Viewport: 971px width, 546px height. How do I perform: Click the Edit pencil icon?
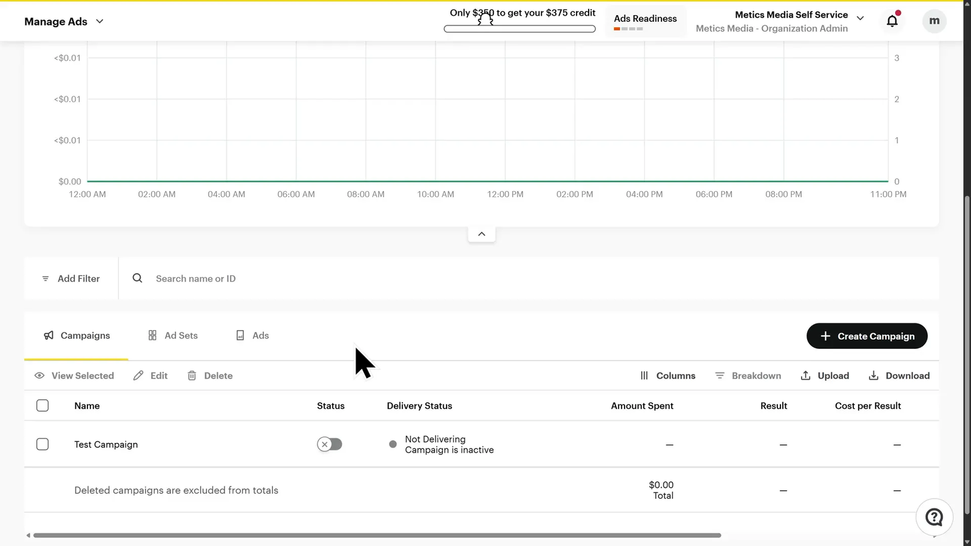138,376
